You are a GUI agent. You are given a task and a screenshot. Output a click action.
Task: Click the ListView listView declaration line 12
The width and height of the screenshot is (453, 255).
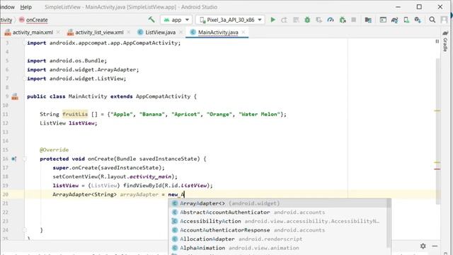click(x=69, y=123)
